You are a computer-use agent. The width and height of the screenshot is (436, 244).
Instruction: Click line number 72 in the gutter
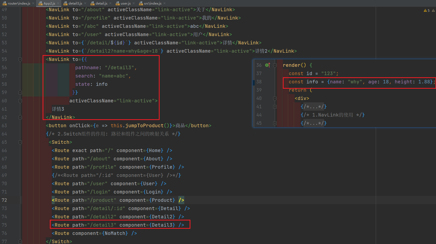pyautogui.click(x=4, y=200)
